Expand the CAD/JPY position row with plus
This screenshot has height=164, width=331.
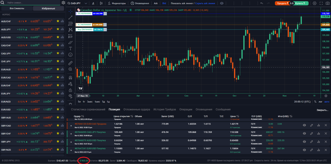pos(71,134)
